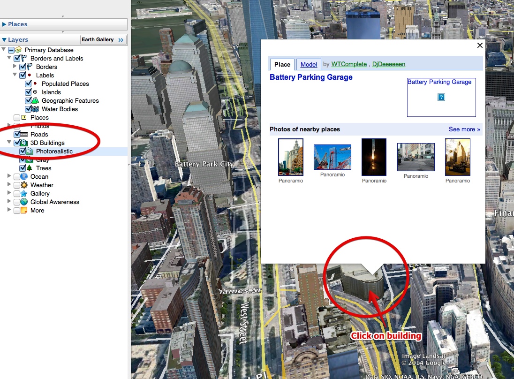Click the Battery Park City map label

coord(204,164)
